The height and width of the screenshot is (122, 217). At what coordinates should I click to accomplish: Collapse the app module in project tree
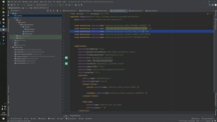[x=11, y=14]
